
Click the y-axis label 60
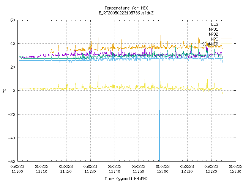pyautogui.click(x=13, y=20)
